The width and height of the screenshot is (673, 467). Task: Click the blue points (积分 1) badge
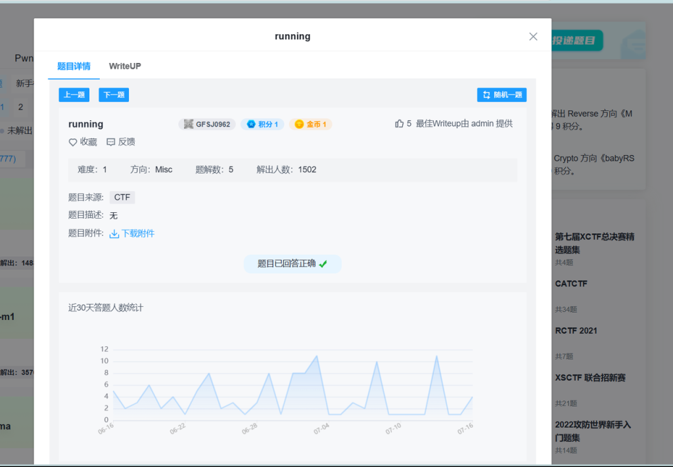click(x=262, y=124)
